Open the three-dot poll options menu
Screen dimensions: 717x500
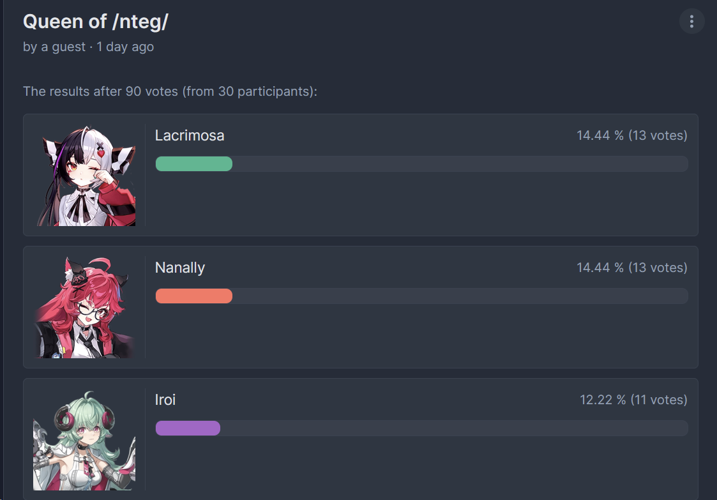tap(691, 21)
